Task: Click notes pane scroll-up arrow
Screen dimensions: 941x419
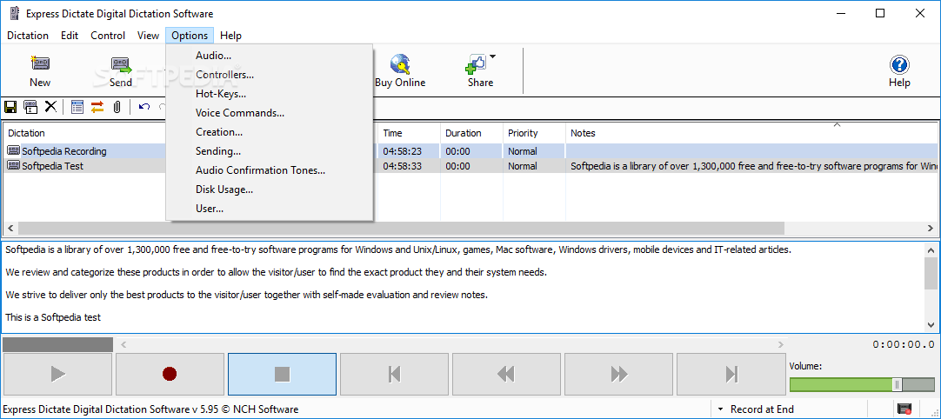Action: coord(931,249)
